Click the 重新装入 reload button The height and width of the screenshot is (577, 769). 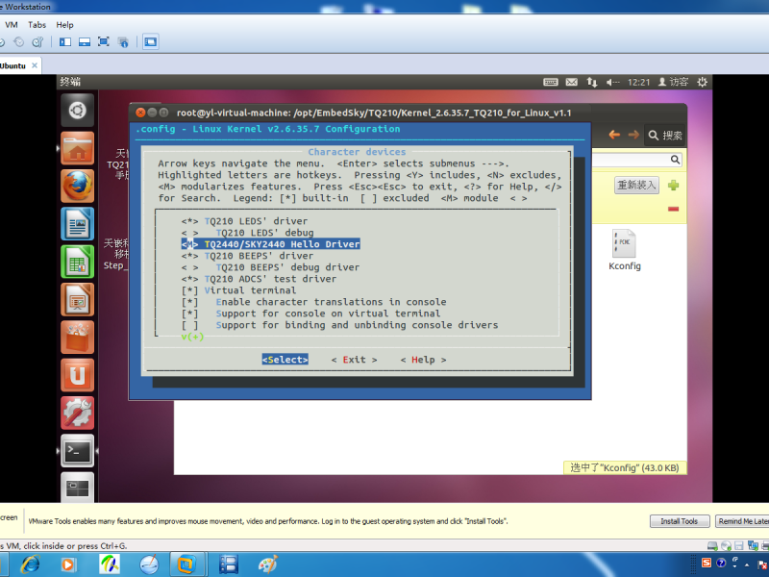636,185
